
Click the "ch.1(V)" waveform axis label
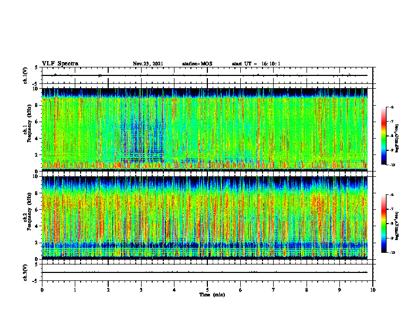tap(25, 75)
